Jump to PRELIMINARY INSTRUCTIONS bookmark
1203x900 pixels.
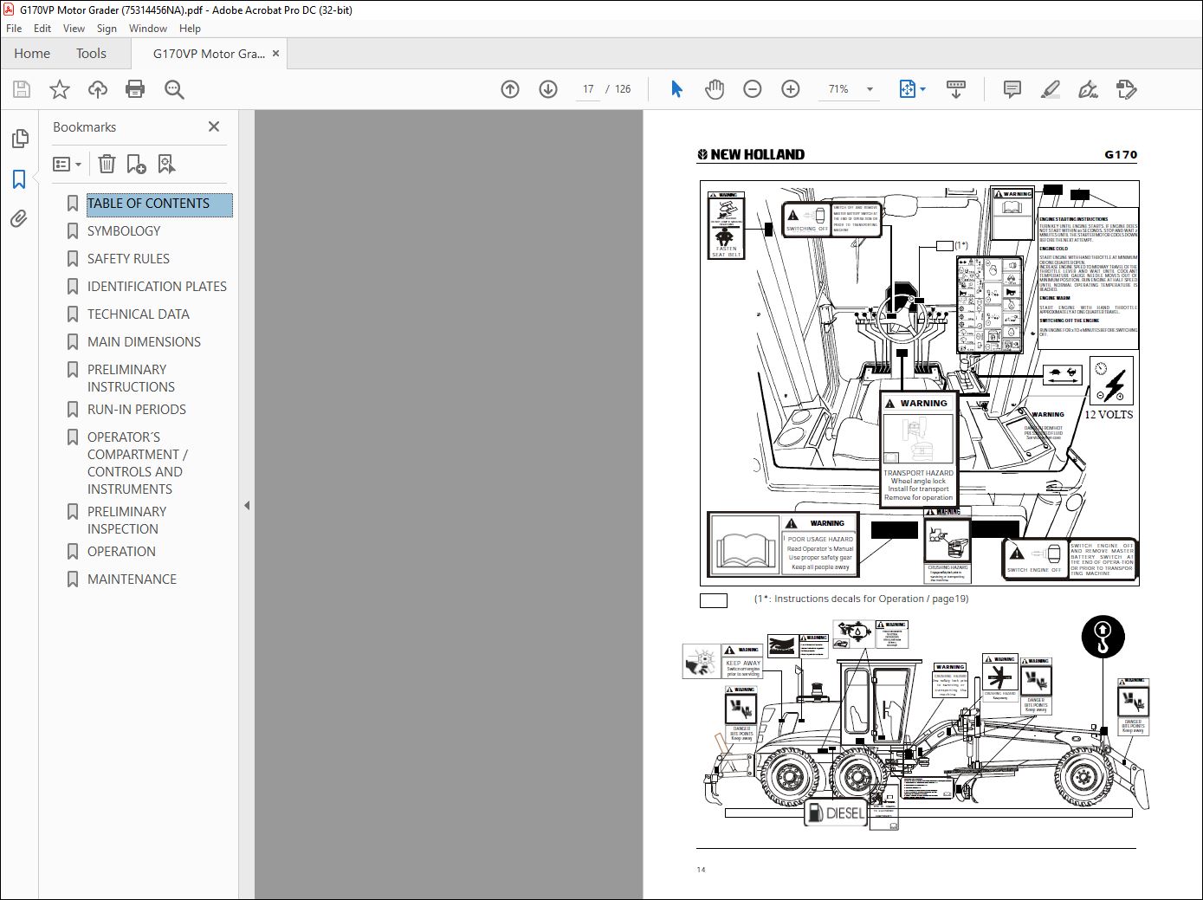pyautogui.click(x=131, y=379)
